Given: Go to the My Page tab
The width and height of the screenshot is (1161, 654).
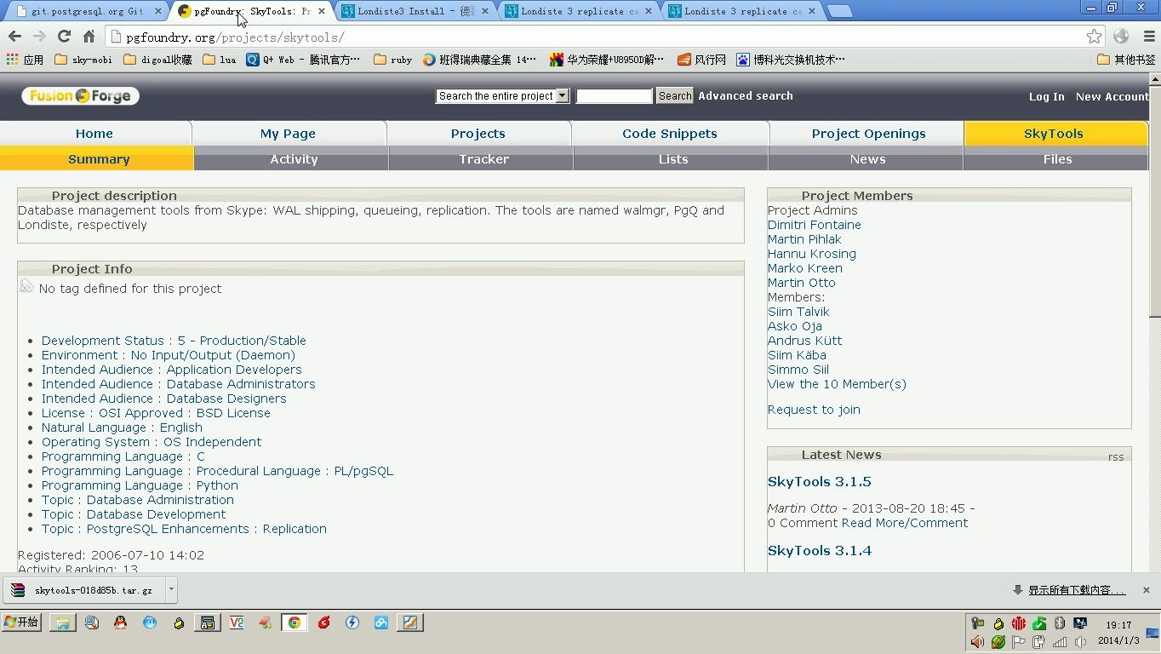Looking at the screenshot, I should coord(288,134).
